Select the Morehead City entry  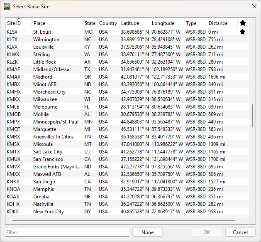pyautogui.click(x=127, y=92)
